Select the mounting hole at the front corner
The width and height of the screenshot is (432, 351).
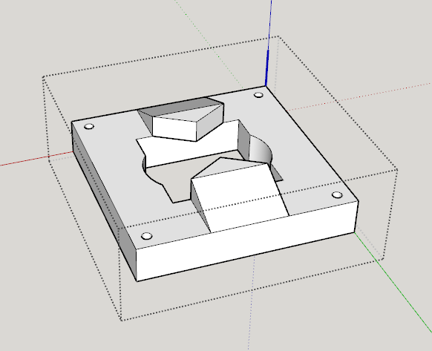tap(146, 236)
